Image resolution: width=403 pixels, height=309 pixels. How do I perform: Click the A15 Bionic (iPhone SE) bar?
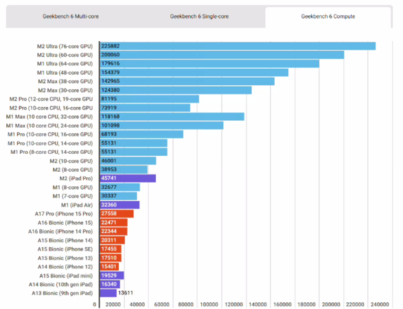pyautogui.click(x=111, y=249)
